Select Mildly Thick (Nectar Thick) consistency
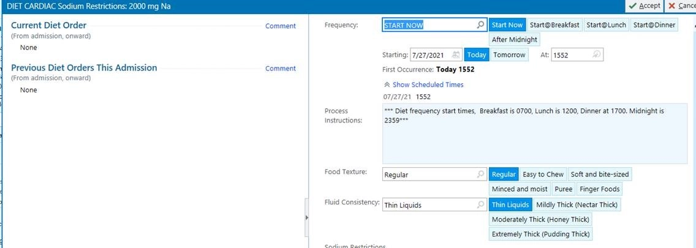Screen dimensions: 696x248 coord(577,205)
